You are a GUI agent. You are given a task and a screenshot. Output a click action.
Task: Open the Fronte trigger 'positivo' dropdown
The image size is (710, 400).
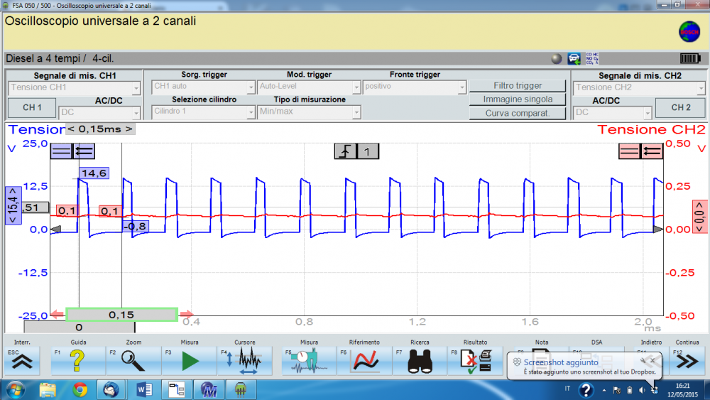(413, 87)
